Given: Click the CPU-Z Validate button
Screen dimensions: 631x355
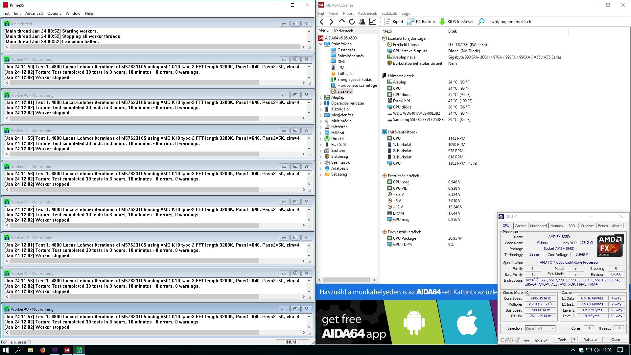Looking at the screenshot, I should 590,340.
